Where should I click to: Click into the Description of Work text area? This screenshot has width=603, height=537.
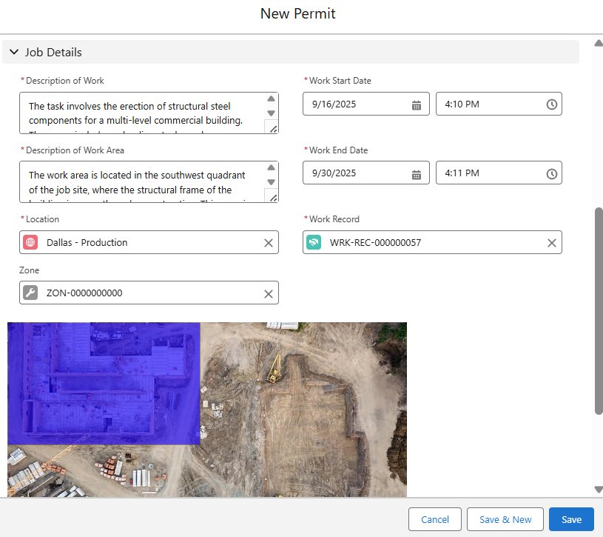pos(141,113)
